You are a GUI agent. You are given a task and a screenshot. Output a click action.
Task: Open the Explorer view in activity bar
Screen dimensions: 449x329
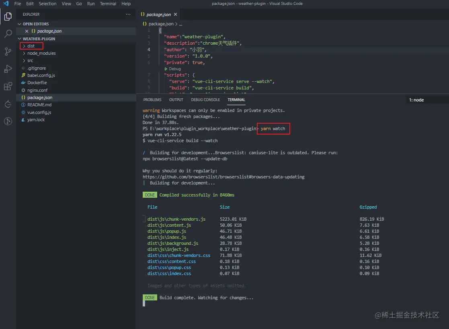tap(8, 17)
